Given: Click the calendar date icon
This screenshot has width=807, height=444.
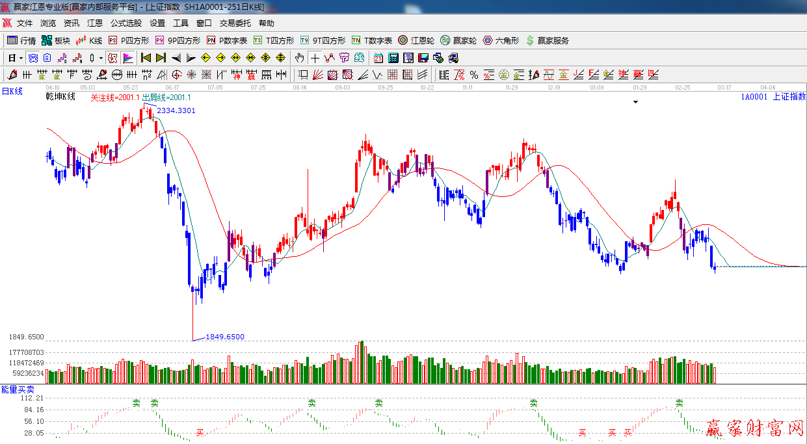Looking at the screenshot, I should 378,58.
